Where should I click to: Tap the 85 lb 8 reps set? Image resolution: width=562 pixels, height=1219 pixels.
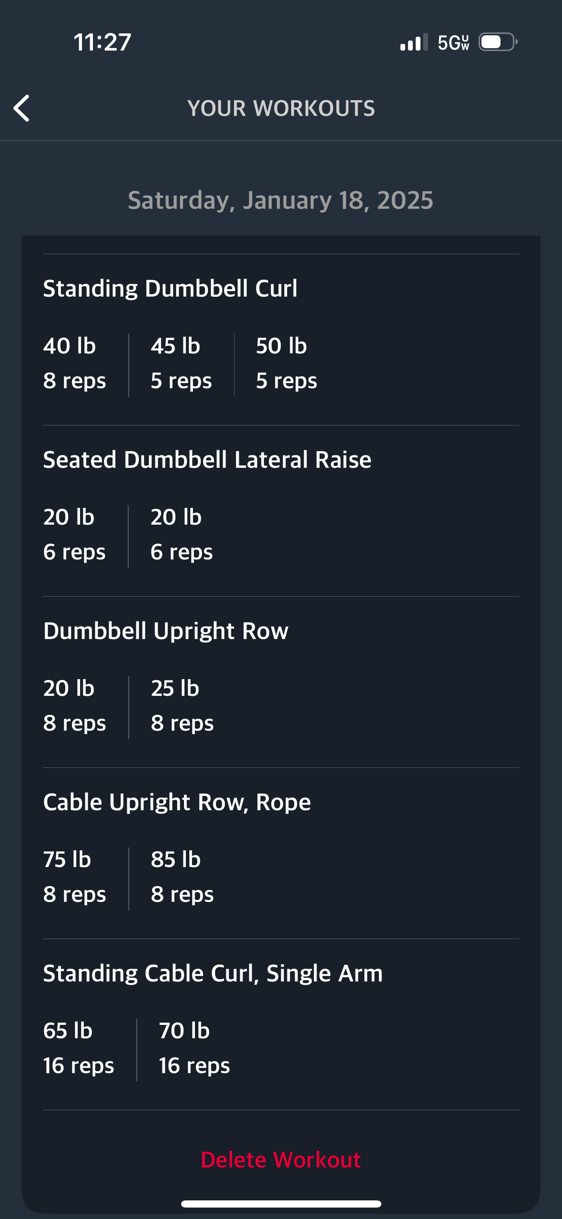click(182, 877)
